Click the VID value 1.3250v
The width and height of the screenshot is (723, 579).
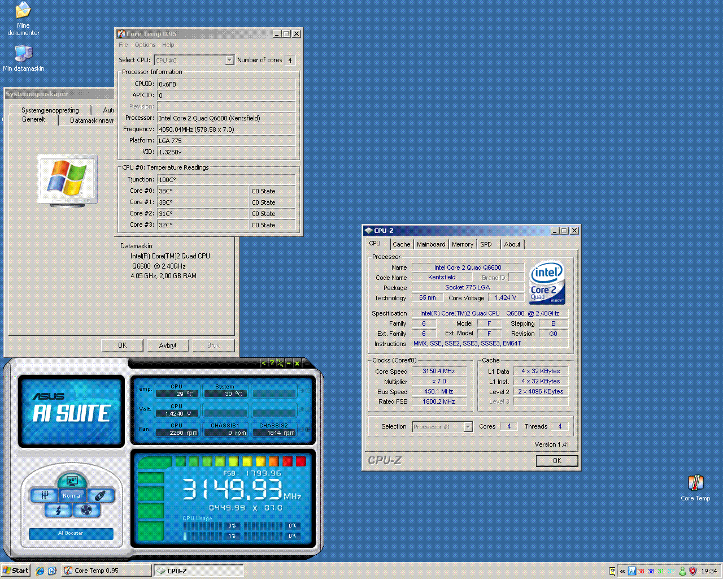click(227, 152)
